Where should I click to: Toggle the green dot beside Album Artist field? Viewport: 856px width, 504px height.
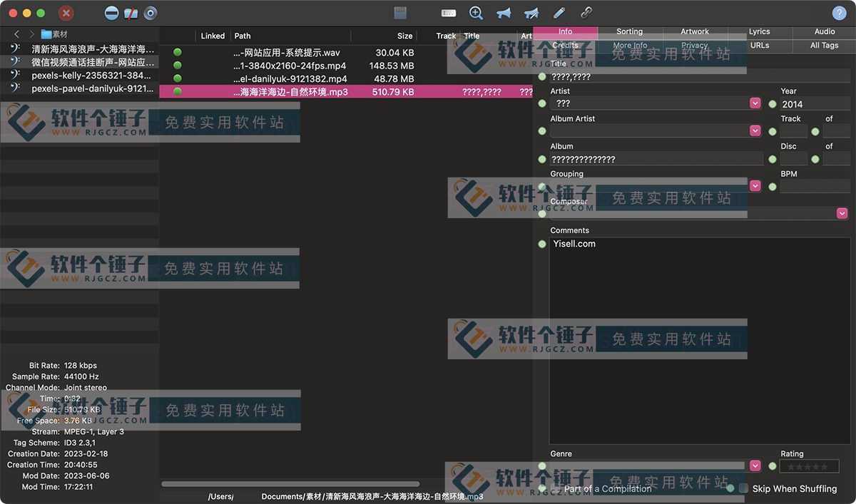tap(542, 131)
